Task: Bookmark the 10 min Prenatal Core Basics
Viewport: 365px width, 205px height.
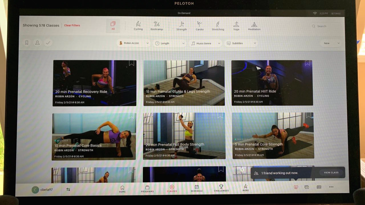Action: tap(131, 116)
